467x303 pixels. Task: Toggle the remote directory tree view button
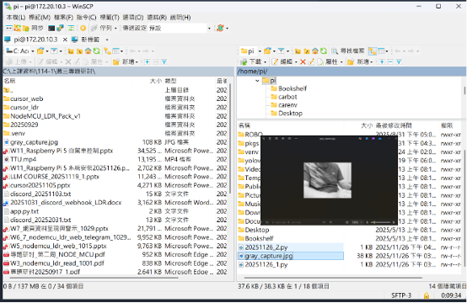click(373, 51)
